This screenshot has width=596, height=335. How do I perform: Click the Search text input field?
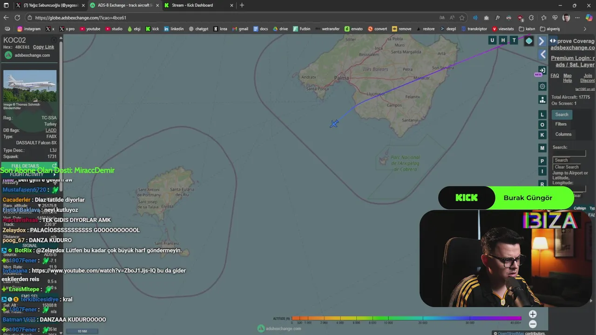click(x=569, y=154)
